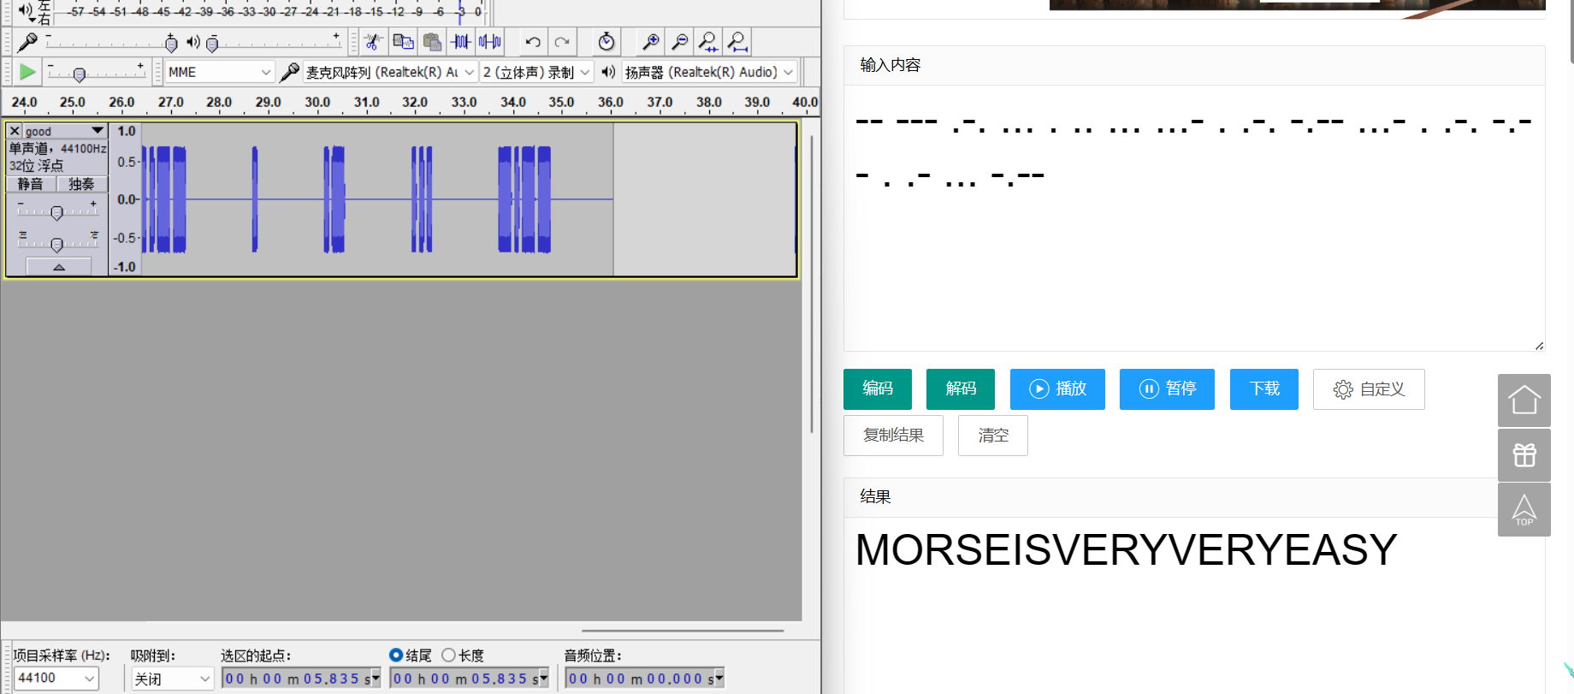Click the 清空 clear button
Screen dimensions: 1574x694
(x=993, y=436)
